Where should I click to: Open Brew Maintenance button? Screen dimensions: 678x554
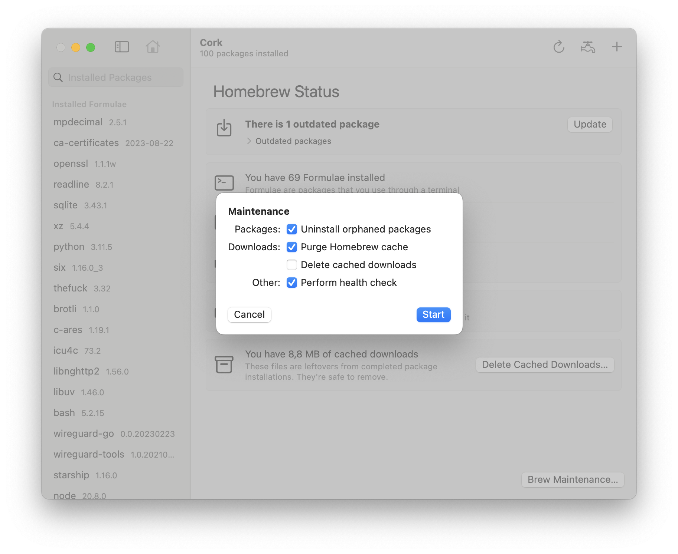(573, 480)
